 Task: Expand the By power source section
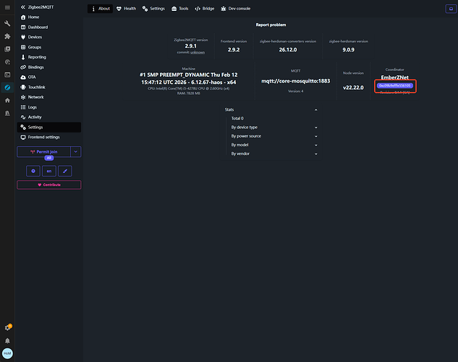click(274, 136)
